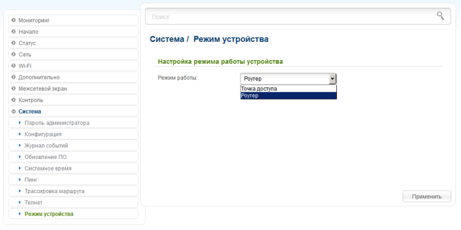
Task: Open Трассировка маршрута page
Action: (x=73, y=191)
